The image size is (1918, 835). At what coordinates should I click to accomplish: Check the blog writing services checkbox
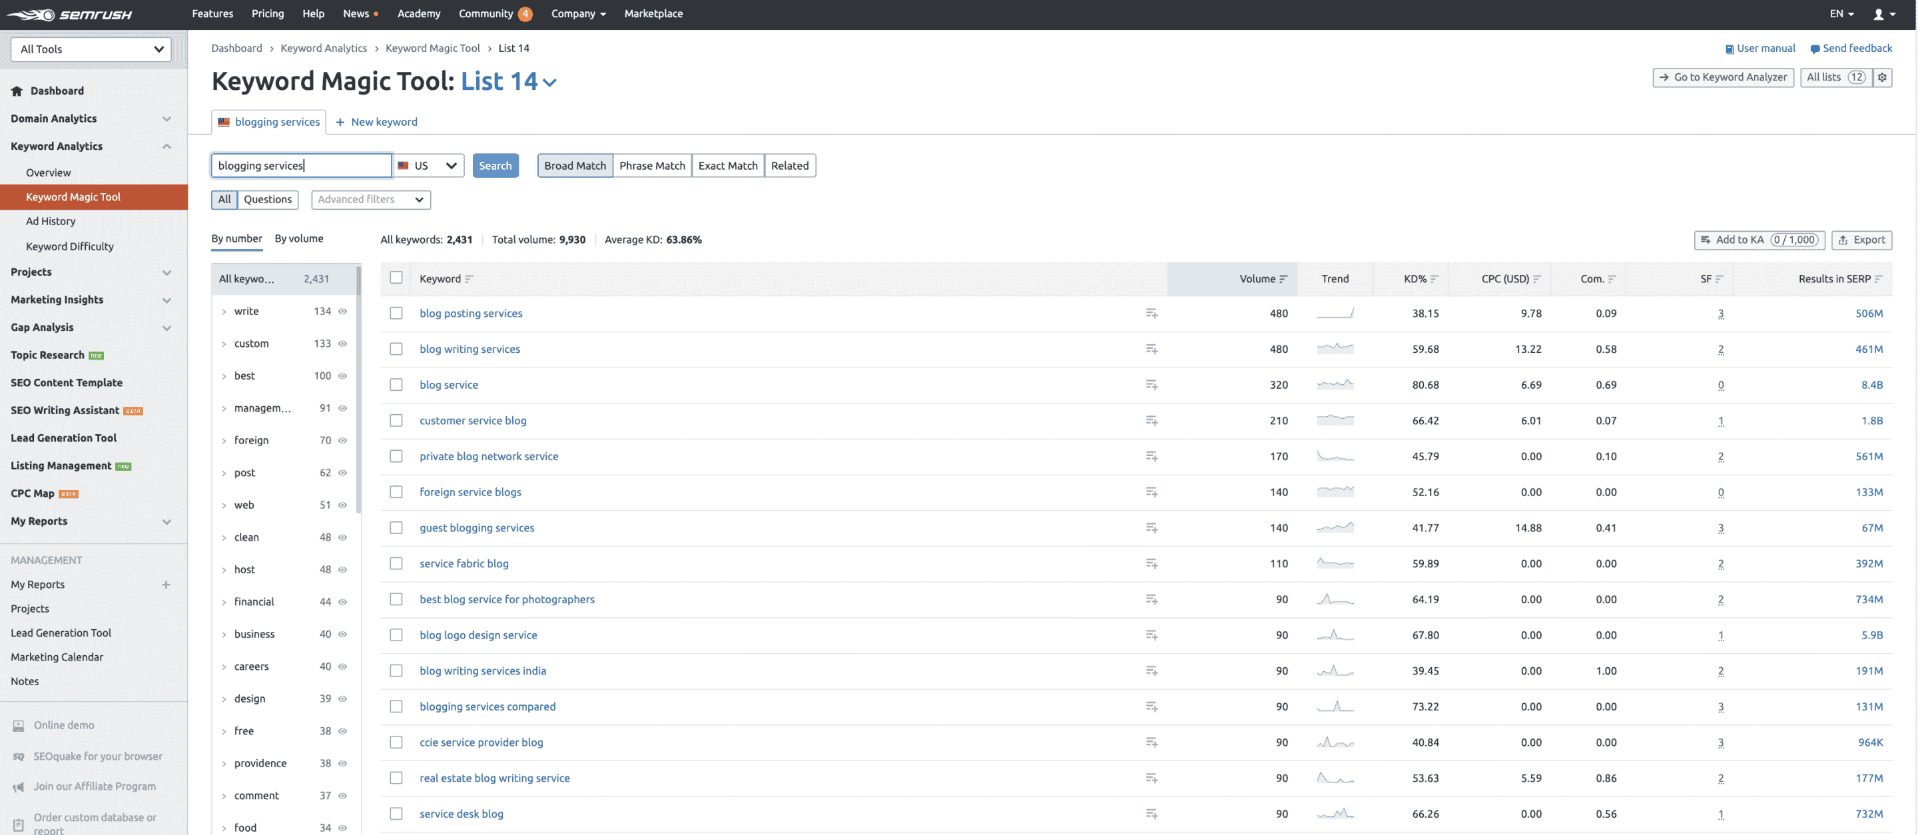point(396,349)
